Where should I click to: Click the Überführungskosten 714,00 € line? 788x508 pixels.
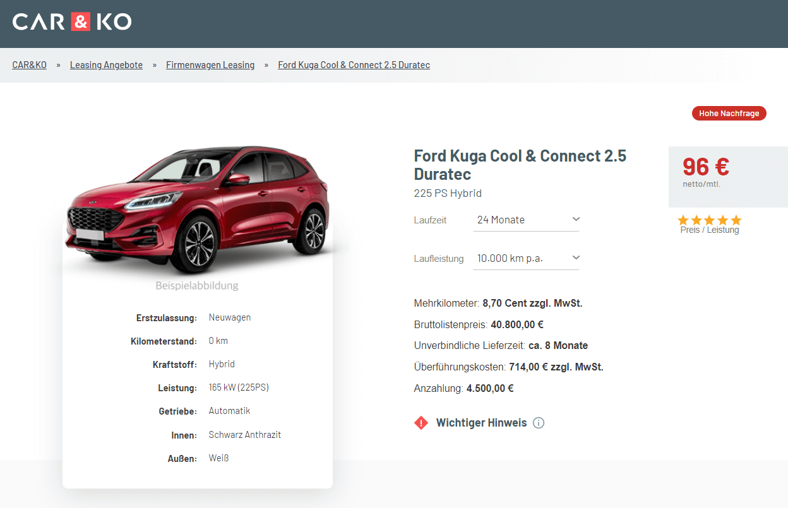[x=509, y=367]
